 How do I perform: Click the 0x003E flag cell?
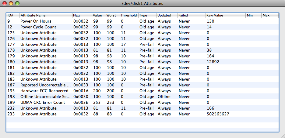point(81,103)
